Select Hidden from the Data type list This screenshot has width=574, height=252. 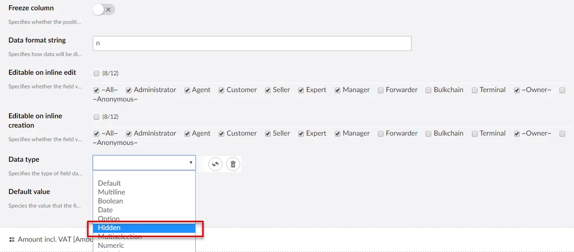click(x=109, y=228)
